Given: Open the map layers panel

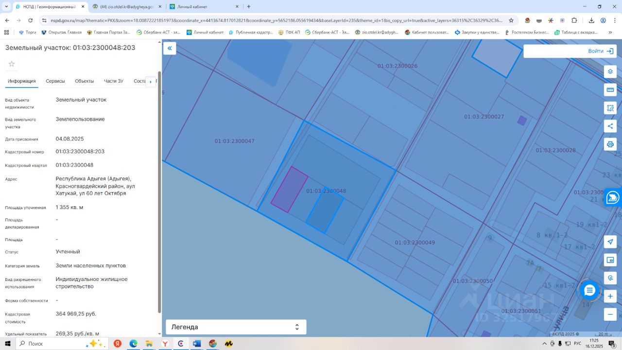Looking at the screenshot, I should coord(610,71).
